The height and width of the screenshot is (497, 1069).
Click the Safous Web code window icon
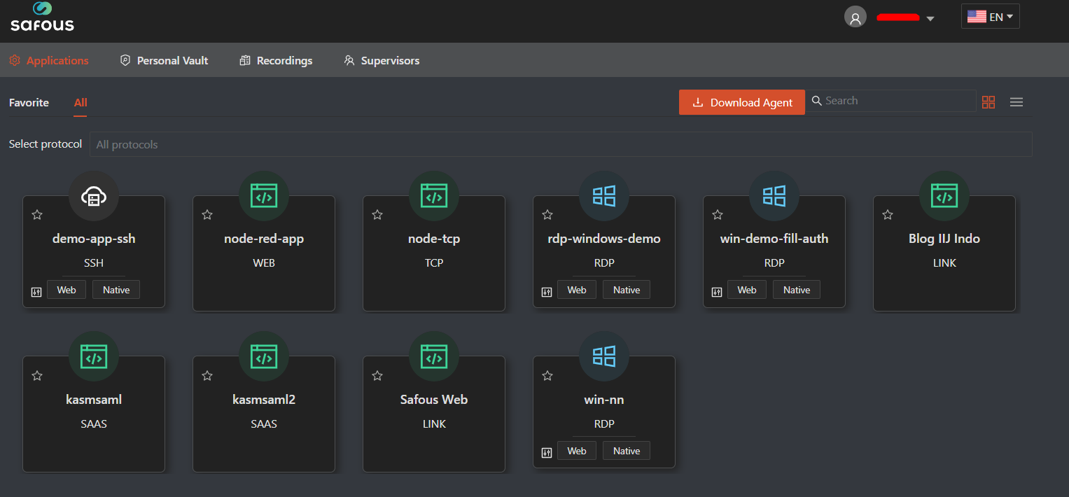point(434,357)
